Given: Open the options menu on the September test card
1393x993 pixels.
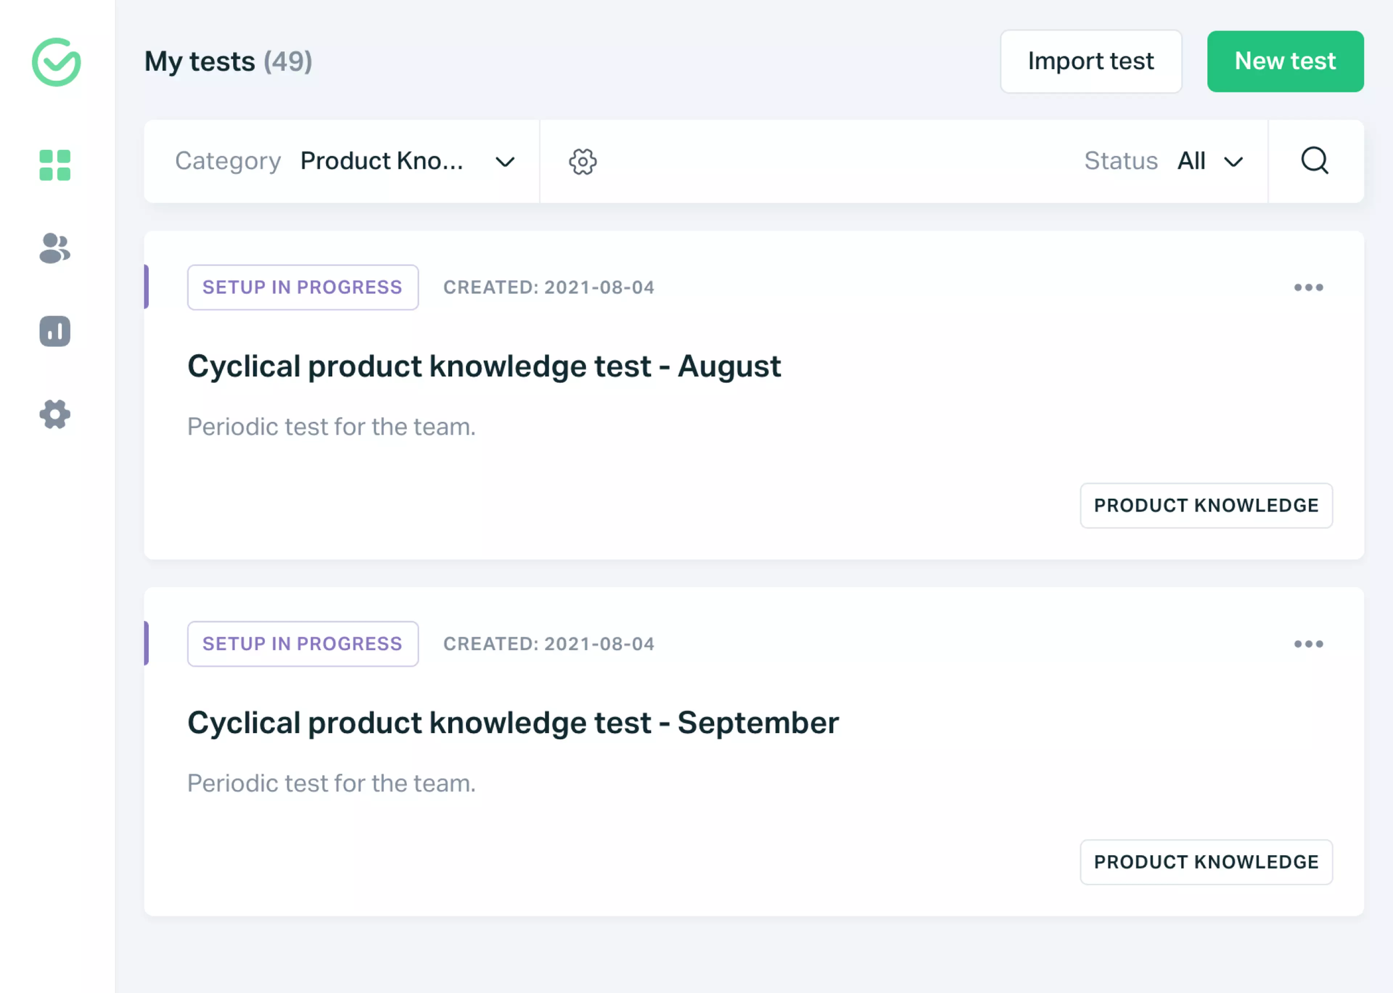Looking at the screenshot, I should (1308, 643).
